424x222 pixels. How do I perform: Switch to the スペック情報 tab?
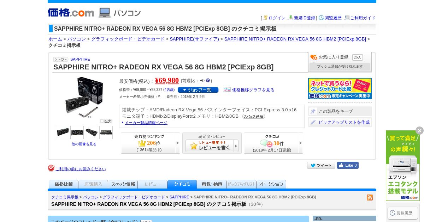coord(123,184)
